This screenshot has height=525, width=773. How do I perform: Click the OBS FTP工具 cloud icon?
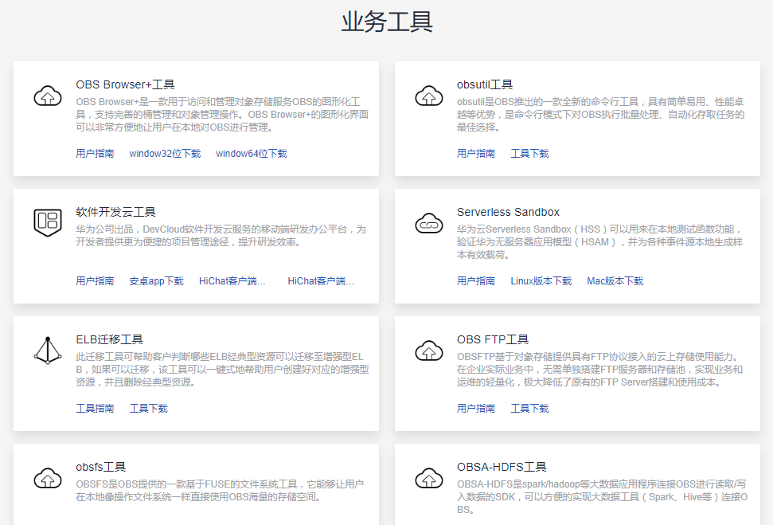tap(429, 351)
